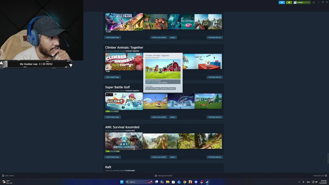Click the microphone tray icon

click(304, 182)
